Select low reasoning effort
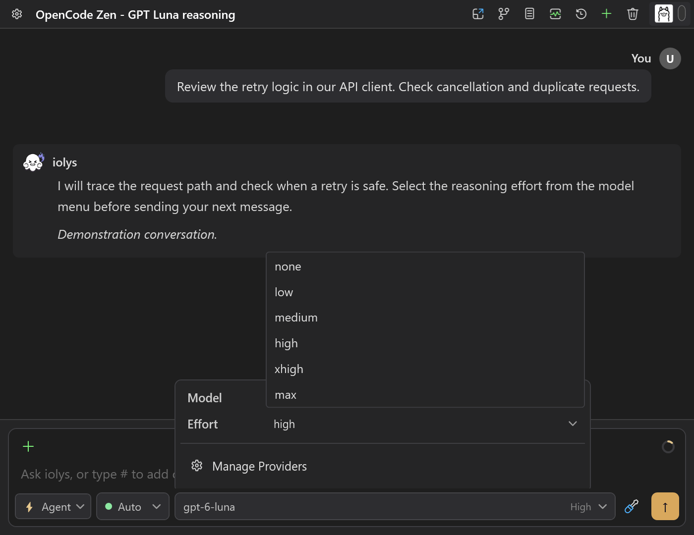694x535 pixels. pos(425,292)
